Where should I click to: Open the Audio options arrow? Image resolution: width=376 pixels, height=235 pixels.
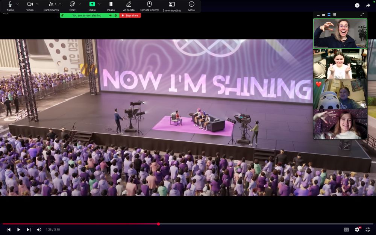[18, 4]
